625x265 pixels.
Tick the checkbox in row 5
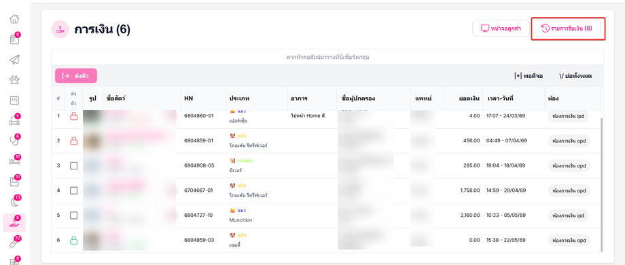click(x=73, y=215)
